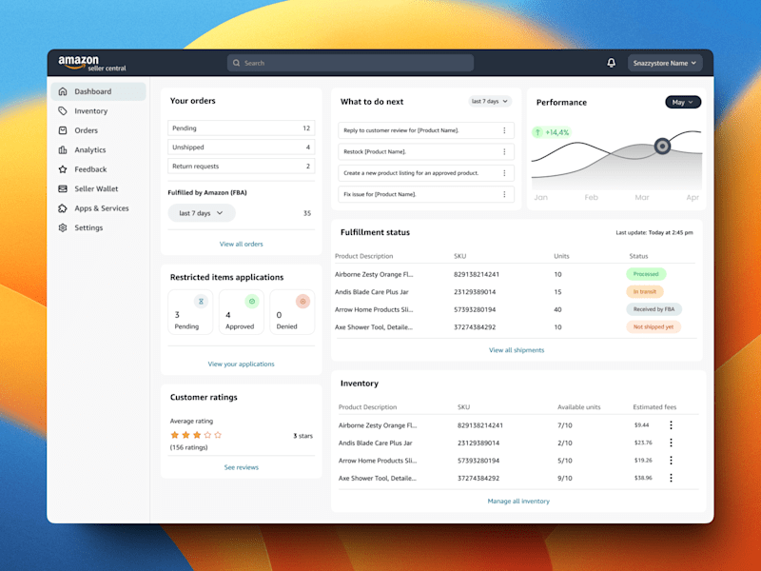The height and width of the screenshot is (571, 761).
Task: Open the Approved applications card
Action: coord(242,312)
